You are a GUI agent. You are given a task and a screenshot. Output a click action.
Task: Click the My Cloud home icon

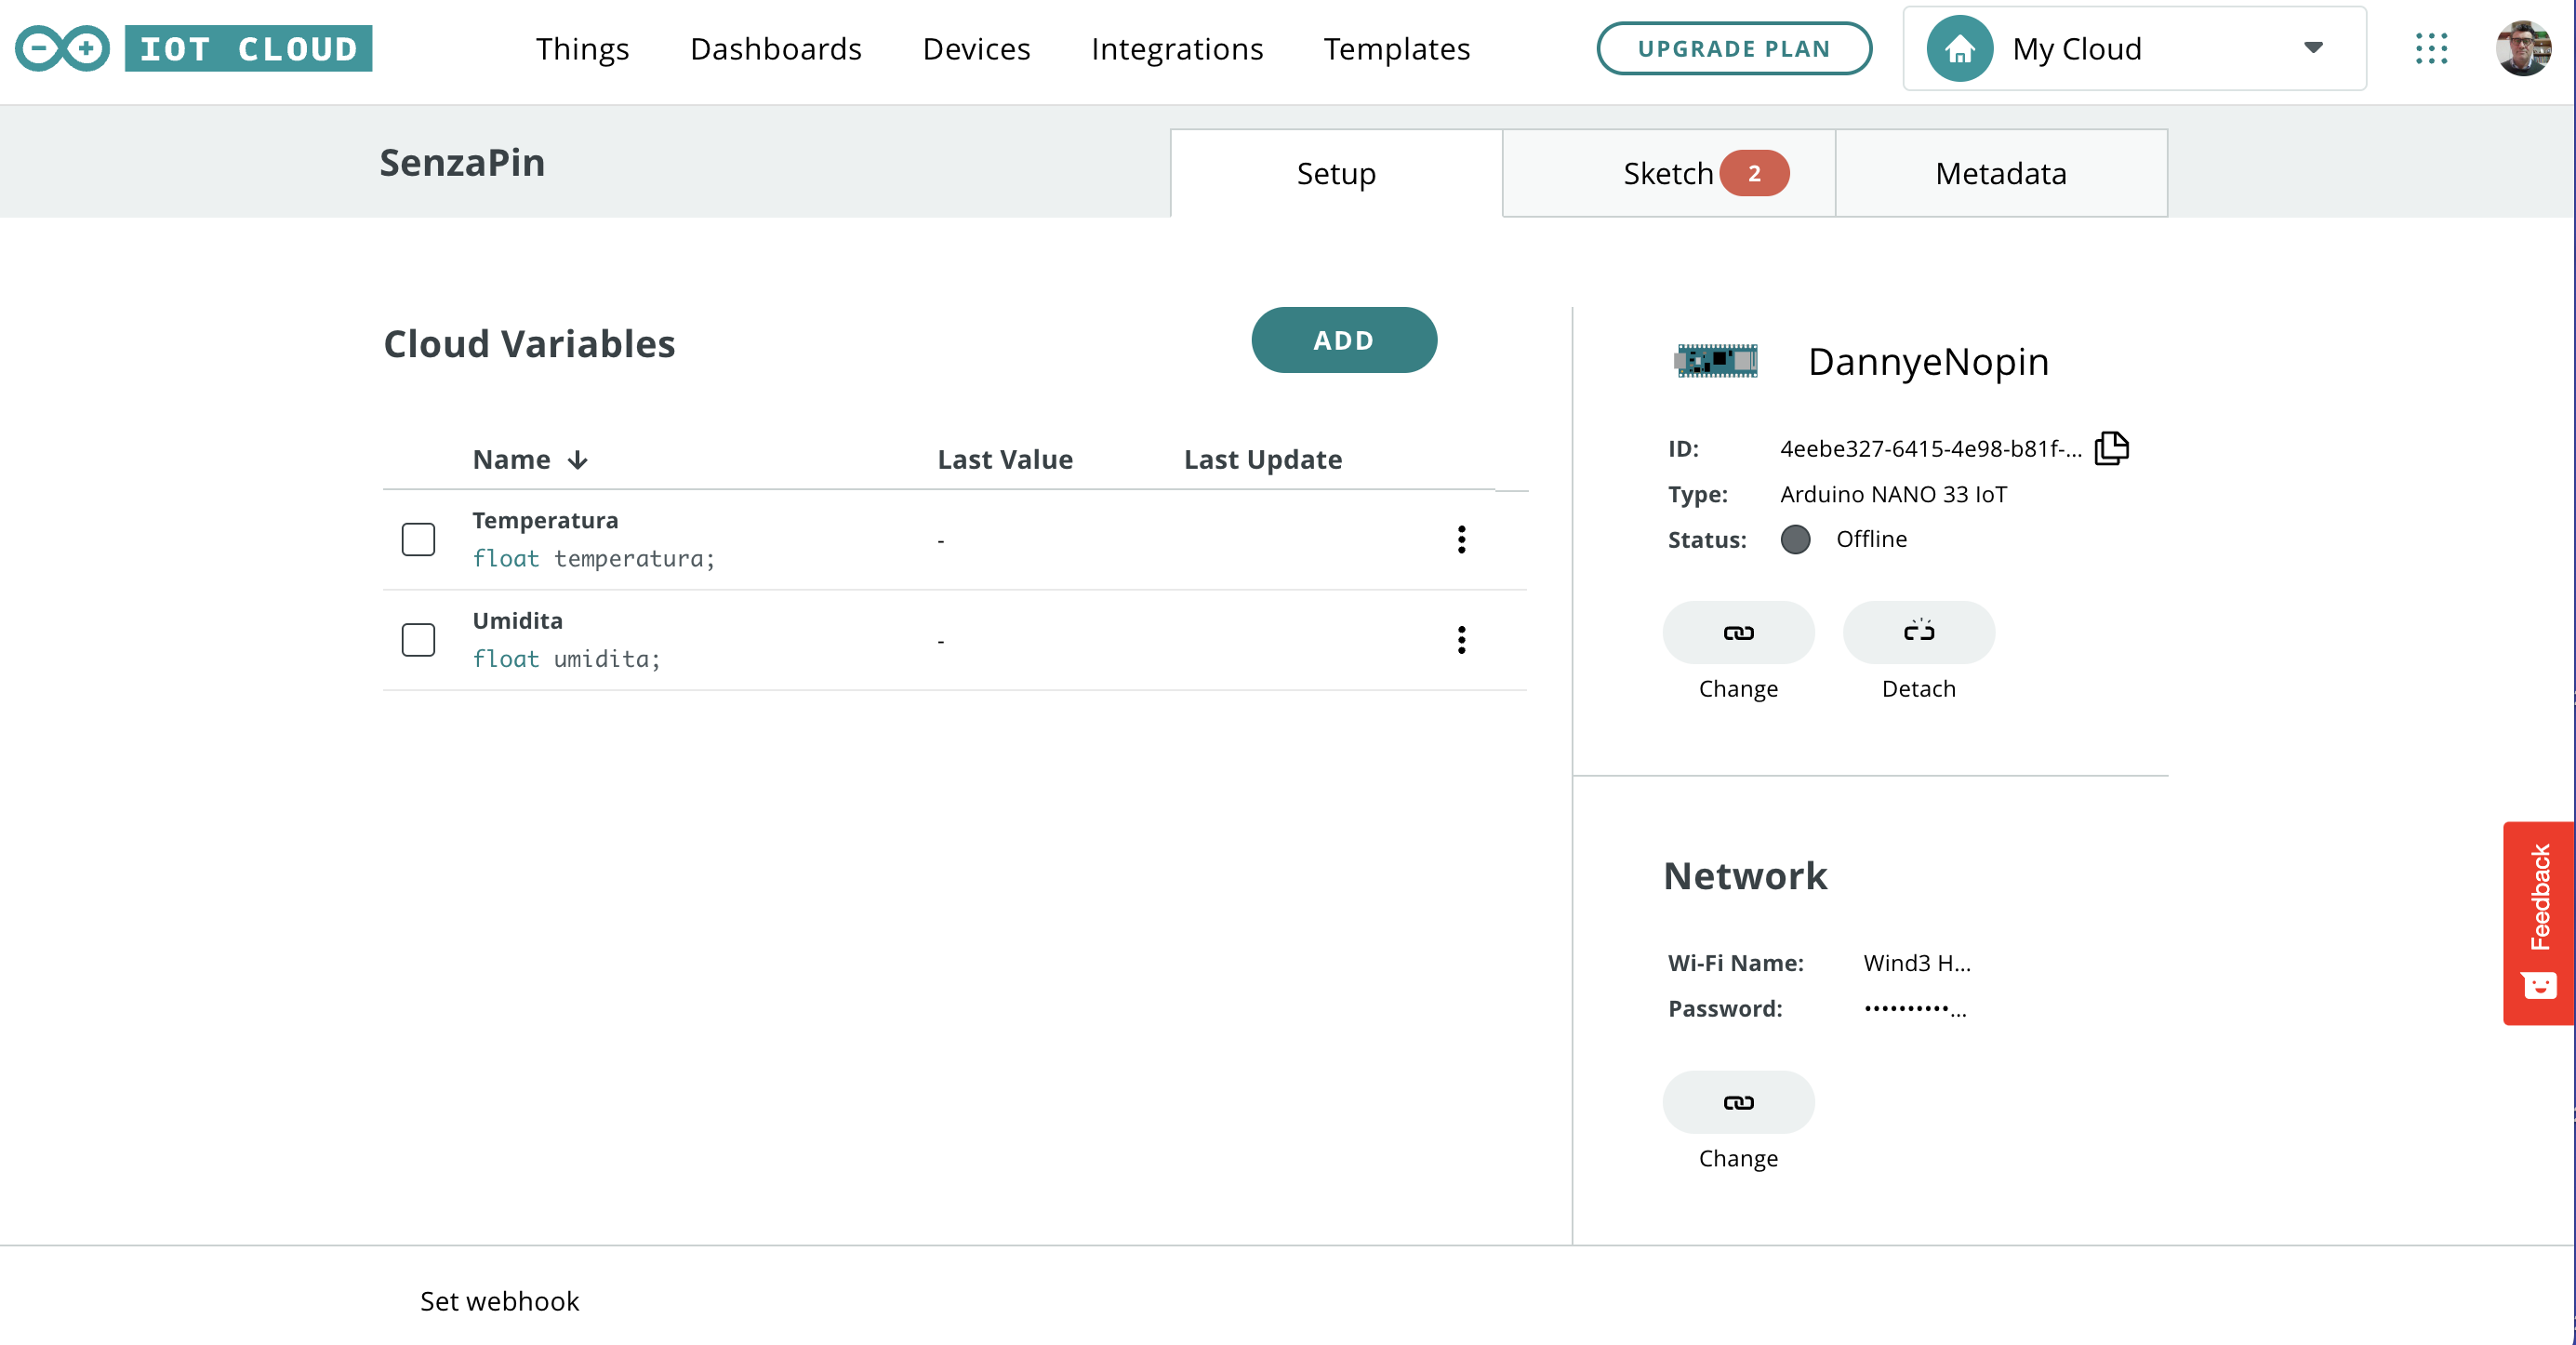[1959, 48]
